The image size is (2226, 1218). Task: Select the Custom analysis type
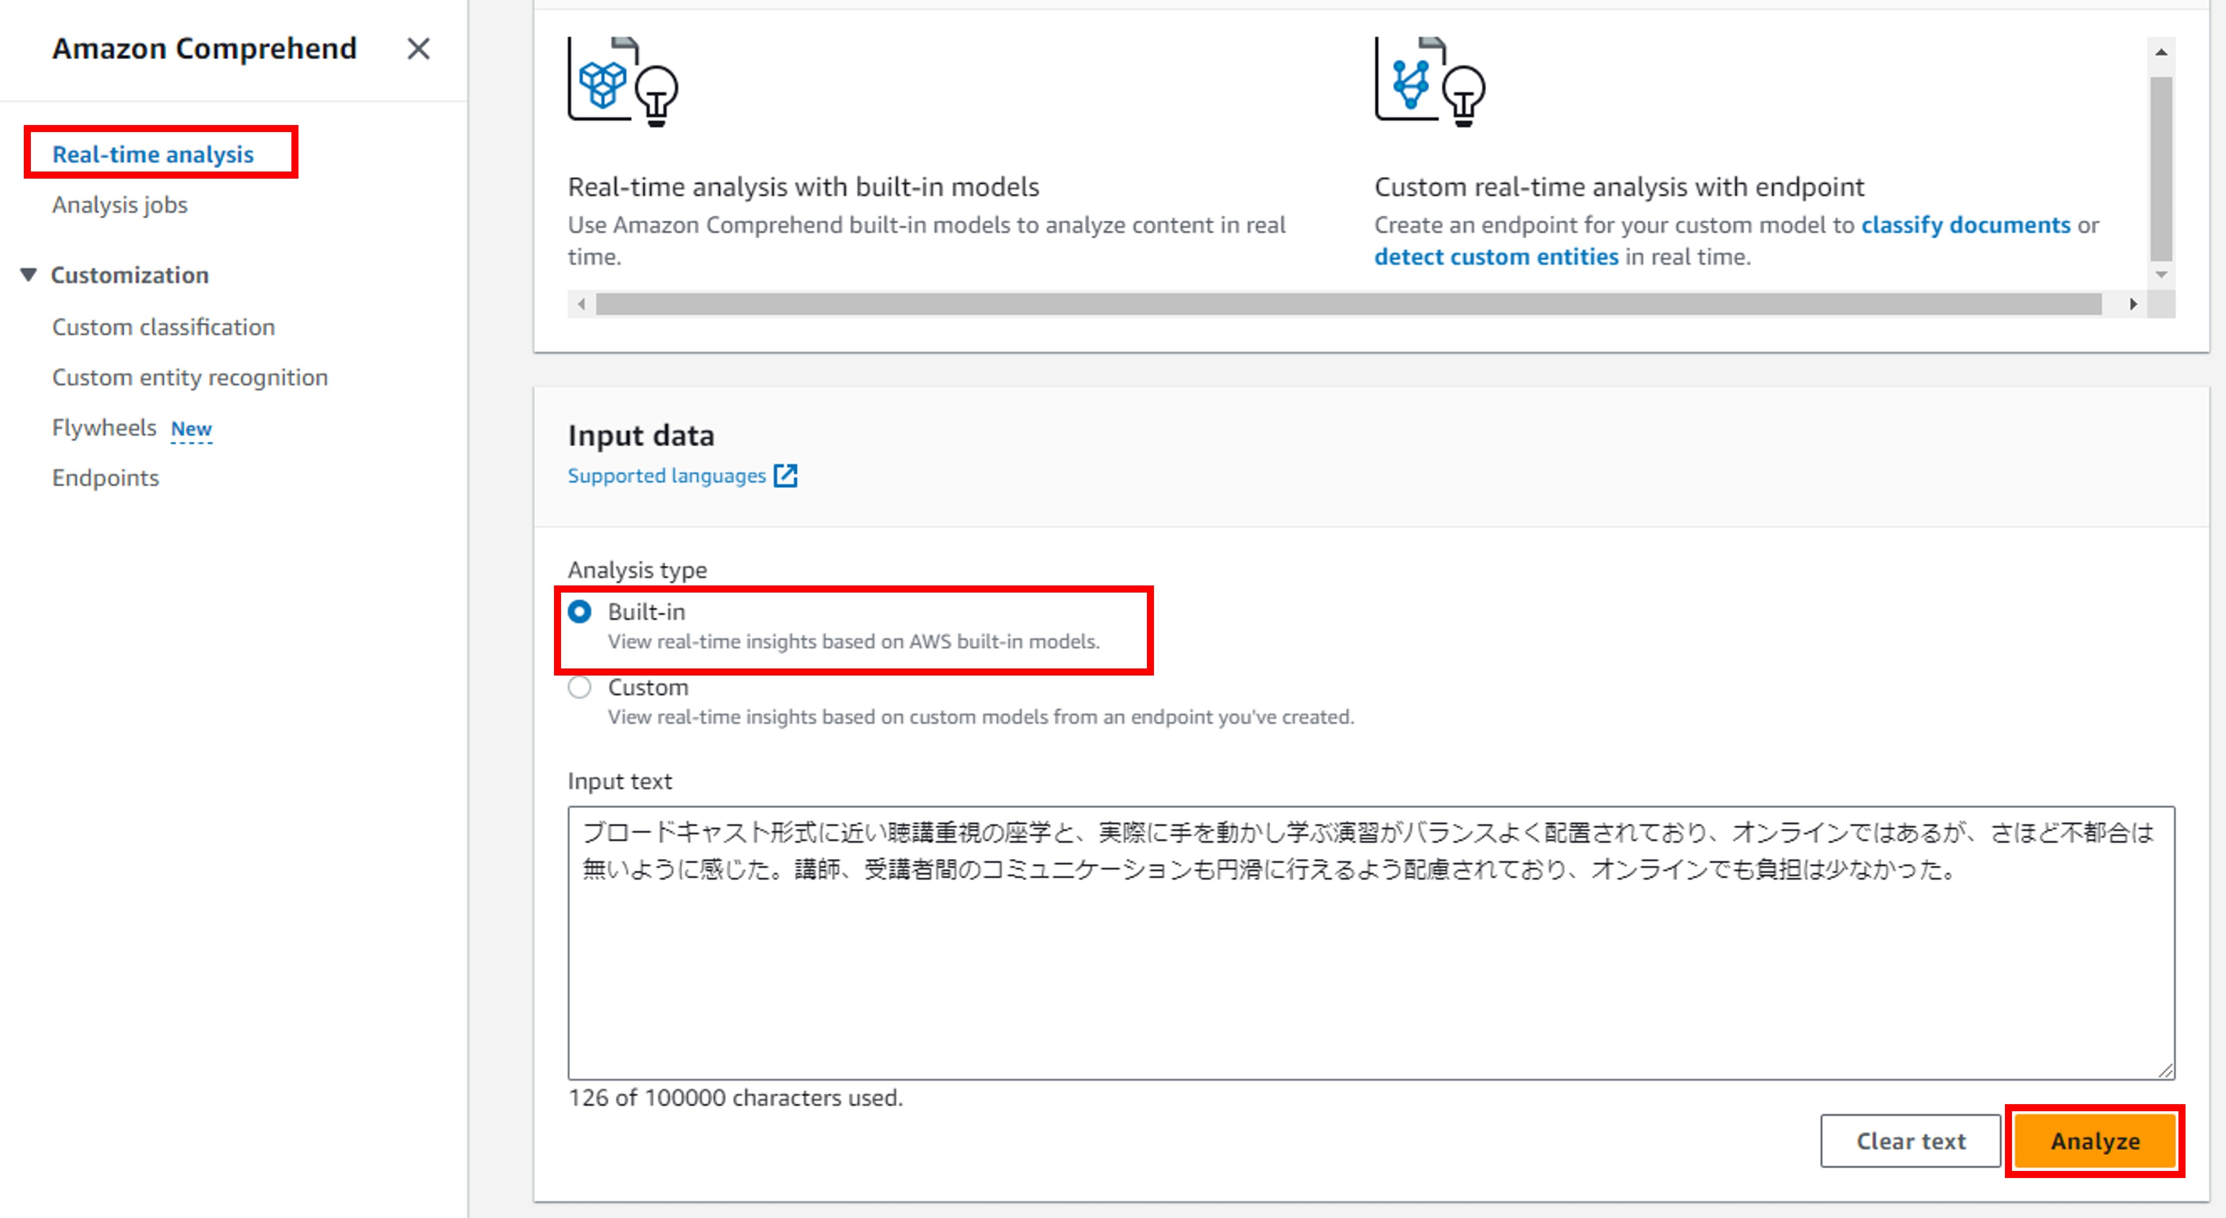coord(580,687)
